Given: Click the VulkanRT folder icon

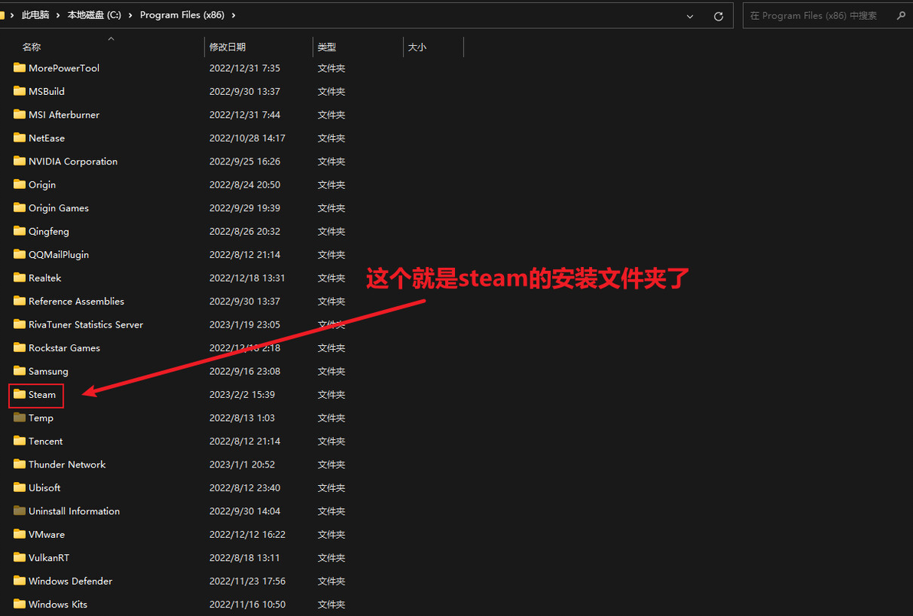Looking at the screenshot, I should pyautogui.click(x=19, y=557).
